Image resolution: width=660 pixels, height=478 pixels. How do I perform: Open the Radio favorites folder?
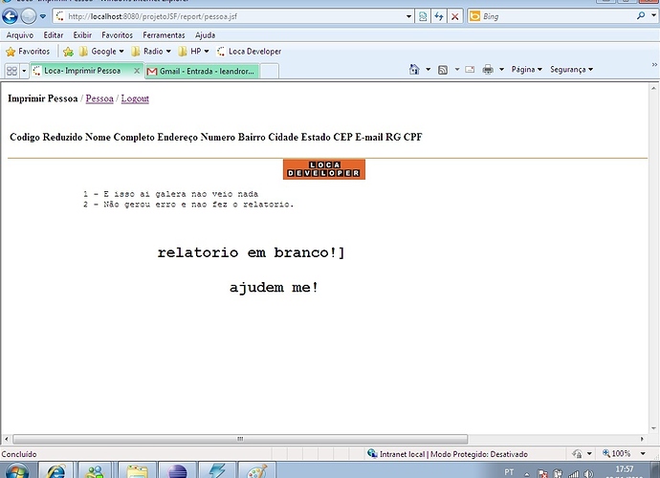coord(151,52)
